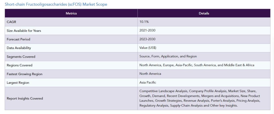Select the Regions Covered label
The width and height of the screenshot is (274, 114).
[19, 65]
